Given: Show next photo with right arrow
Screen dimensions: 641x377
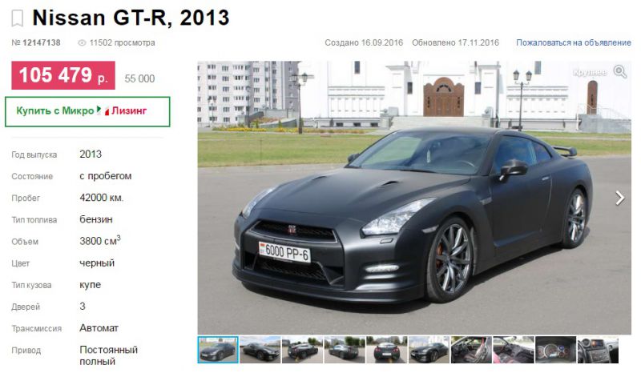Looking at the screenshot, I should point(619,198).
